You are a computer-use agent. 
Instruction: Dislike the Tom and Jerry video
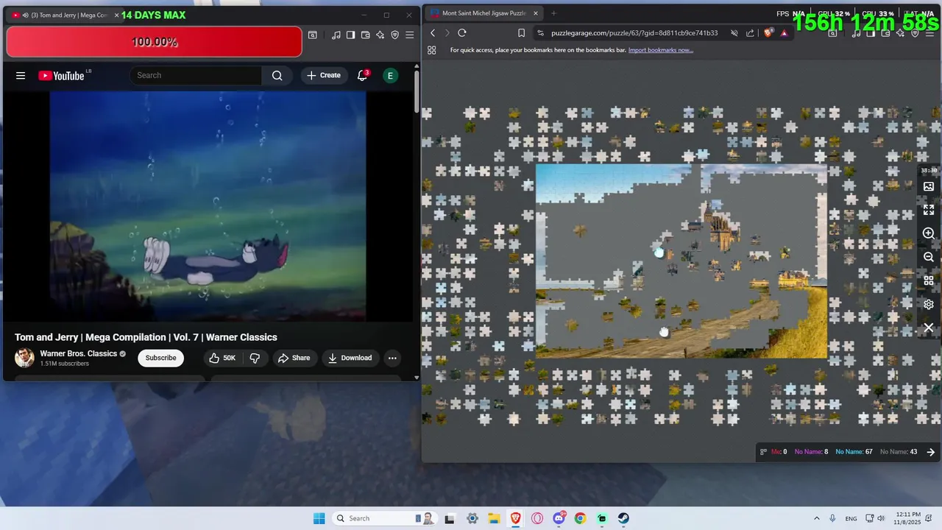point(255,358)
